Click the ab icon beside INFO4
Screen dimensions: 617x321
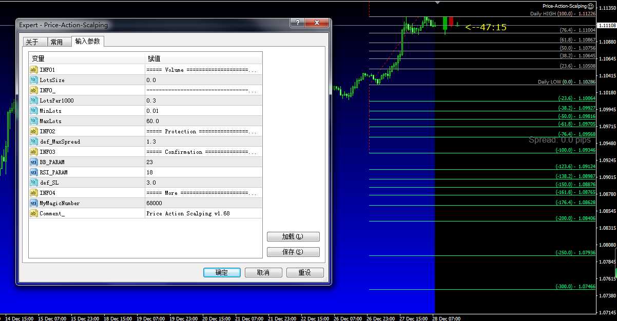(33, 192)
